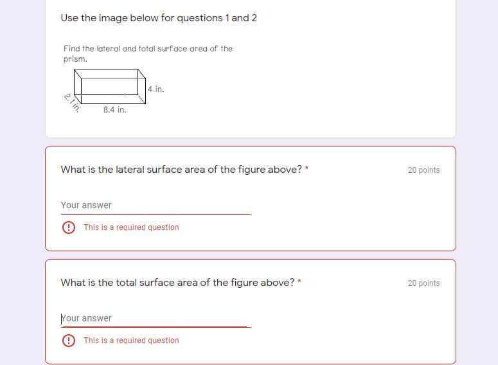Viewport: 498px width, 365px height.
Task: Click the total surface area answer field
Action: click(x=155, y=318)
